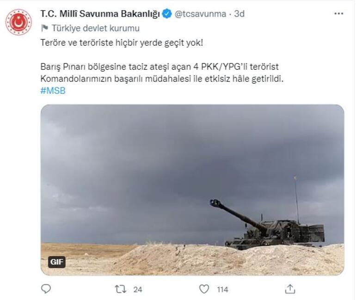
Task: Open the three-dot more options menu
Action: (x=338, y=14)
